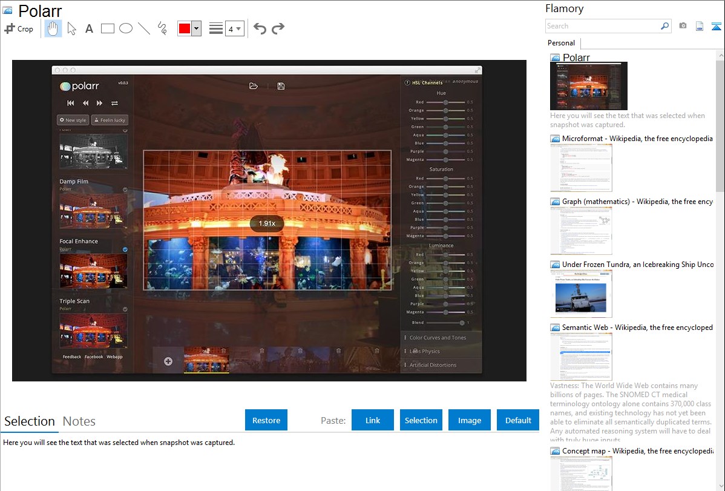Click the icon beside Concept map title
Image resolution: width=725 pixels, height=491 pixels.
[x=555, y=450]
